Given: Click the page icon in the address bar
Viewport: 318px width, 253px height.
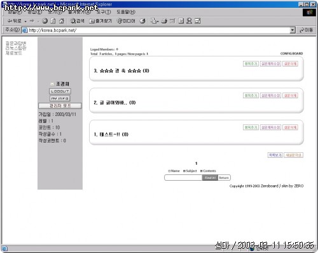Looking at the screenshot, I should pos(25,30).
